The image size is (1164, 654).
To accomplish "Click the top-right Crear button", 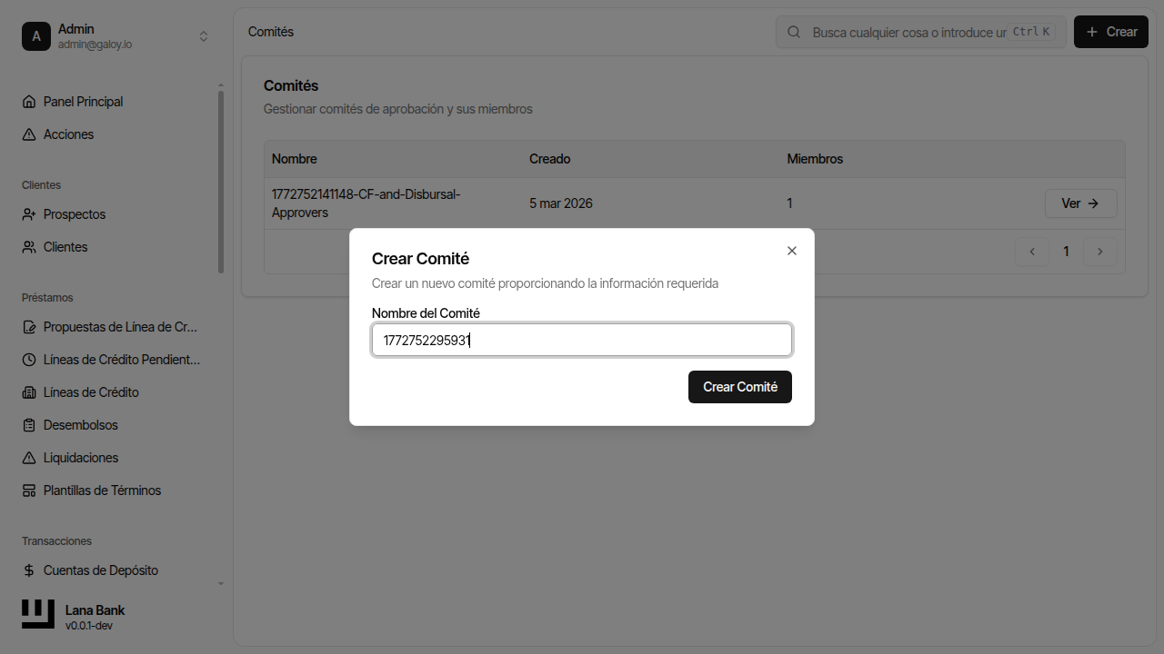I will pos(1110,32).
